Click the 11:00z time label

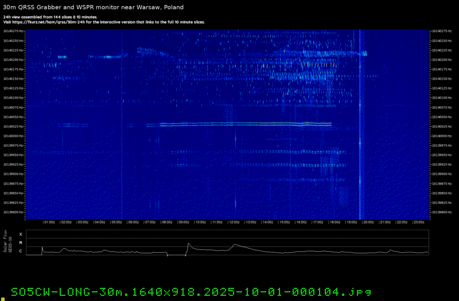pyautogui.click(x=217, y=222)
